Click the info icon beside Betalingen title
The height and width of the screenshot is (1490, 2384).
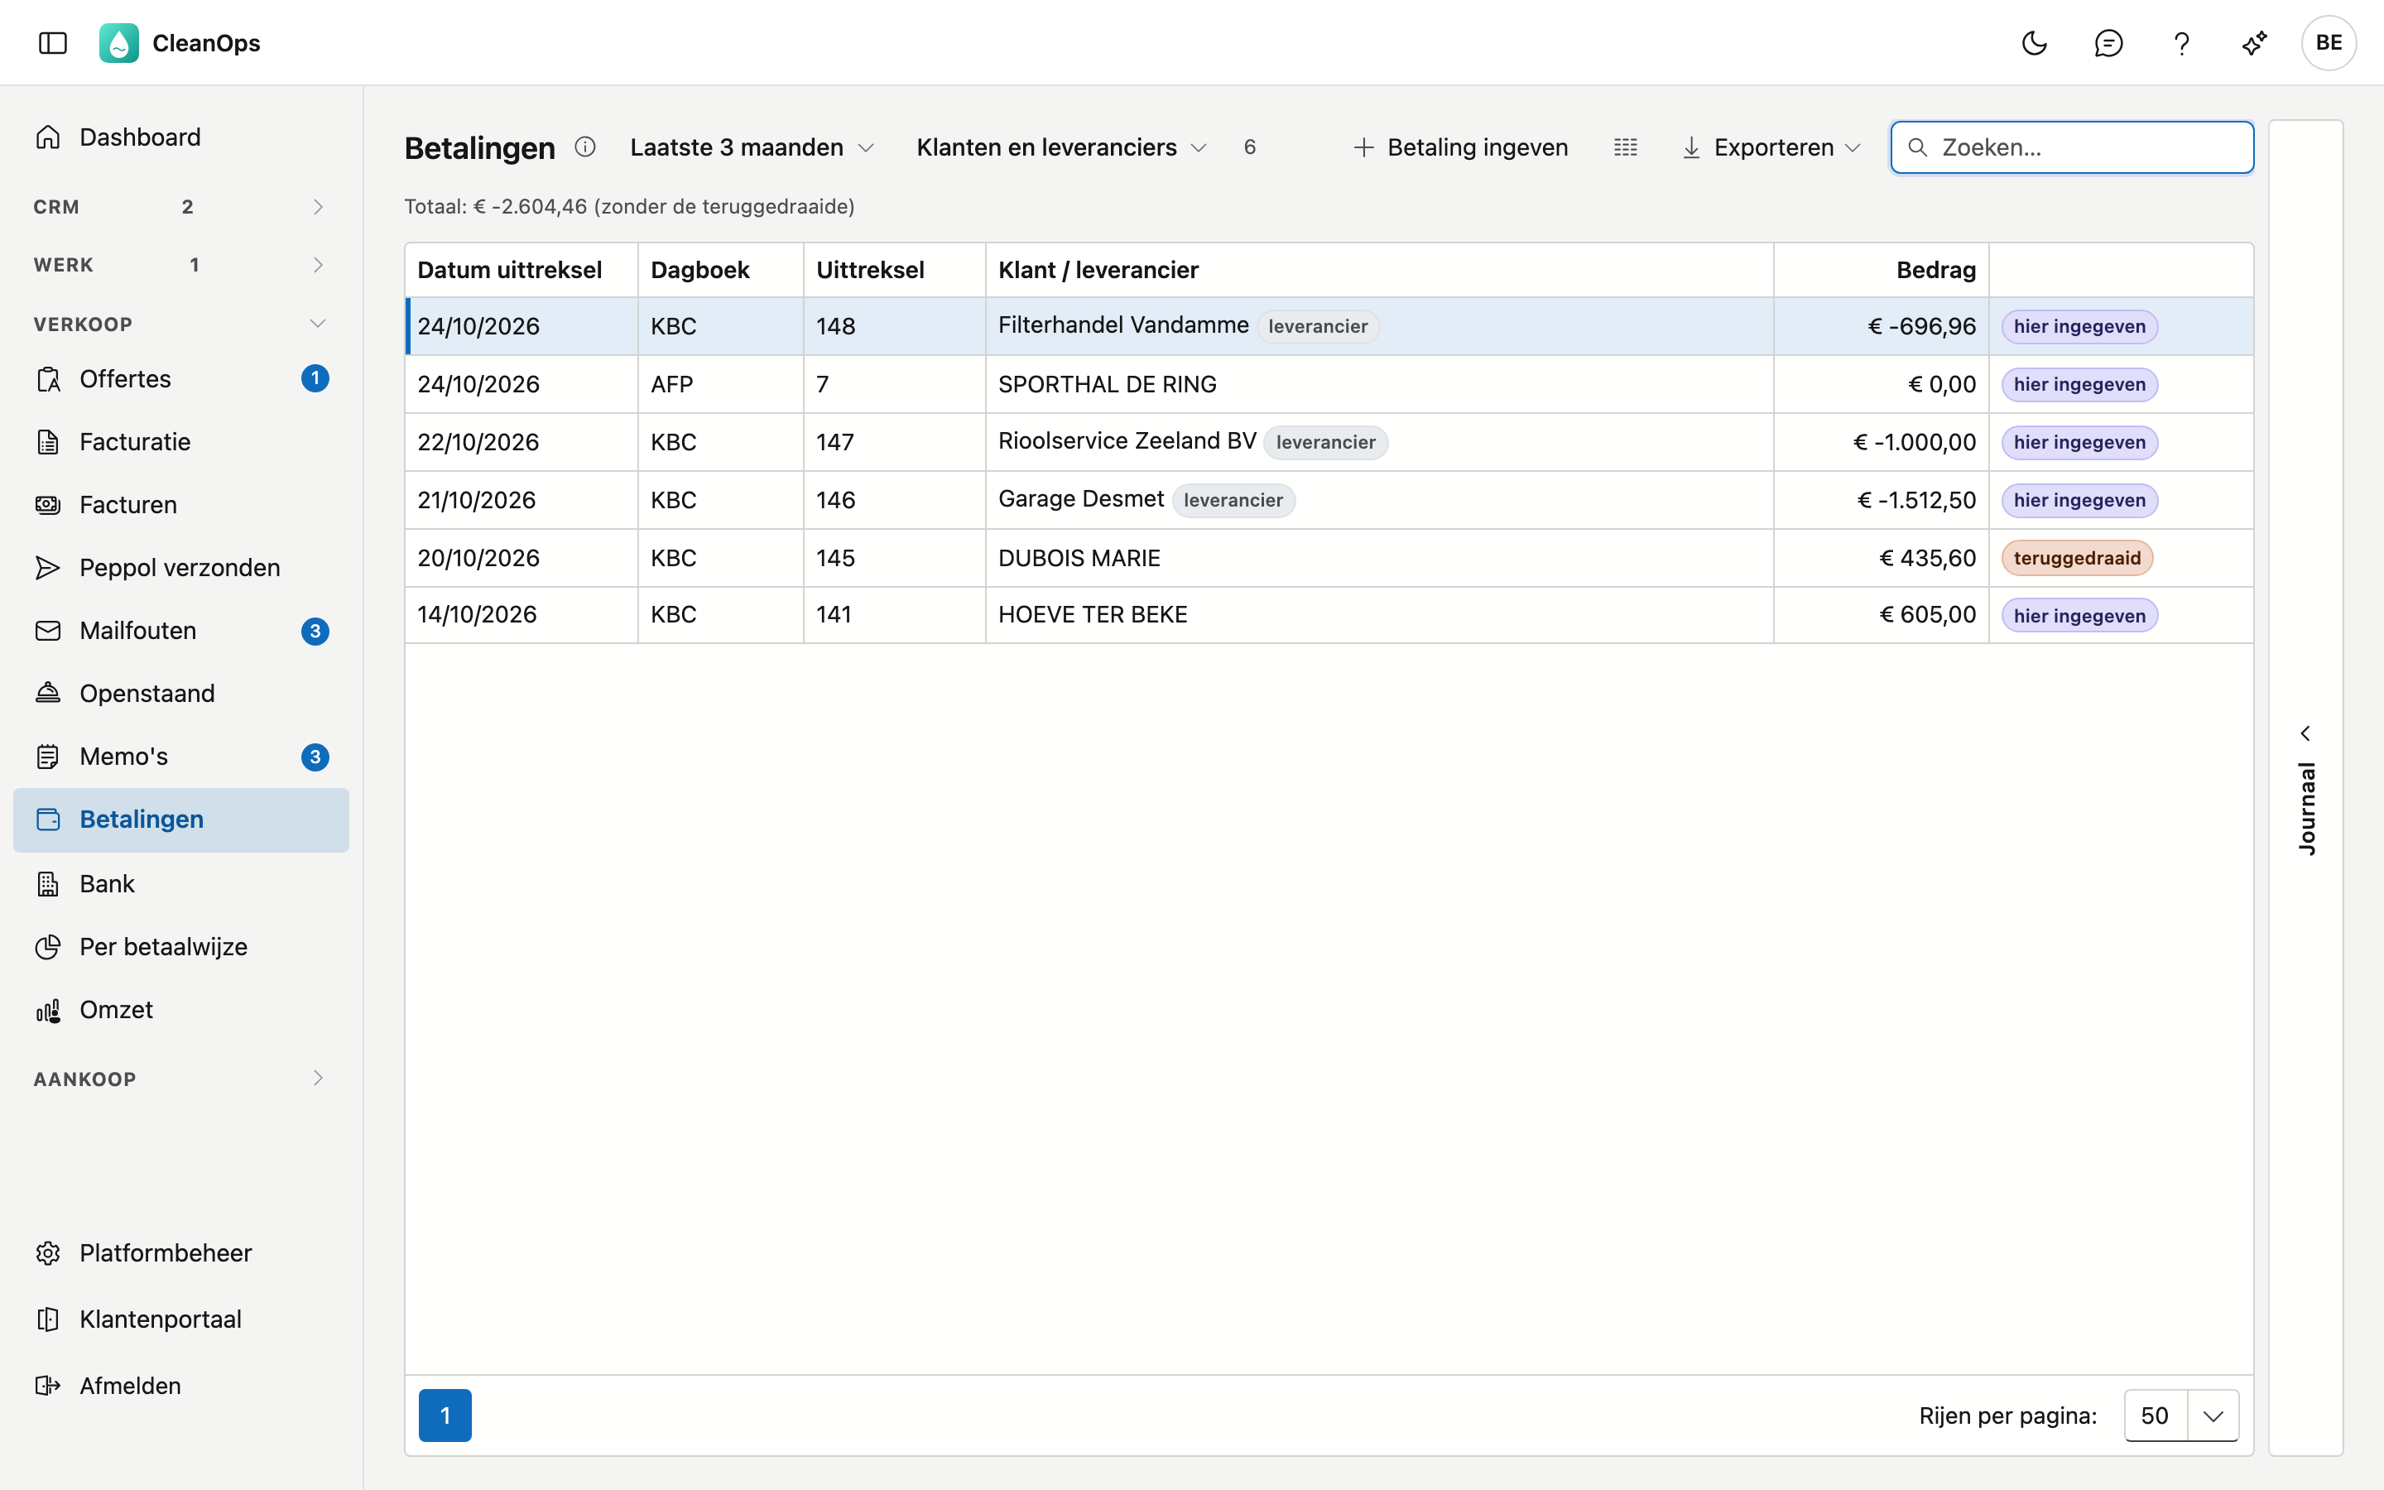click(x=585, y=147)
